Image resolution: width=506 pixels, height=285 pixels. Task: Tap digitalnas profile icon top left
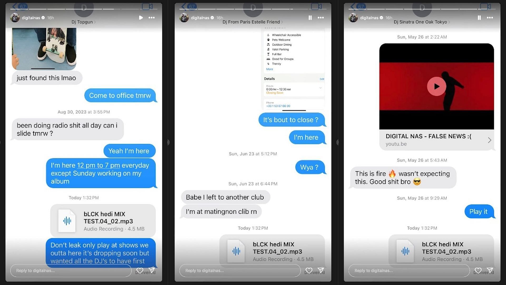[x=16, y=18]
